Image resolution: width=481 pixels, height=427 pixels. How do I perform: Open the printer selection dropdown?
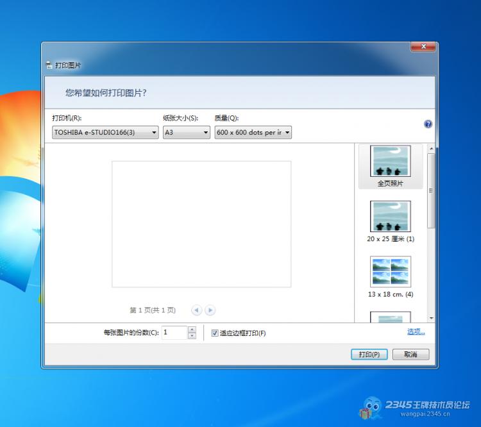click(105, 133)
